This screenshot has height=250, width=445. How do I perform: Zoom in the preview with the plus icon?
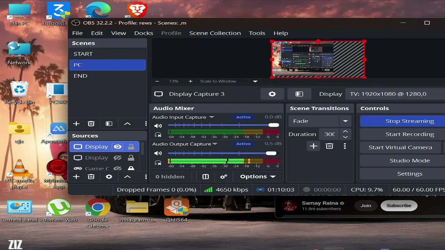pyautogui.click(x=190, y=81)
